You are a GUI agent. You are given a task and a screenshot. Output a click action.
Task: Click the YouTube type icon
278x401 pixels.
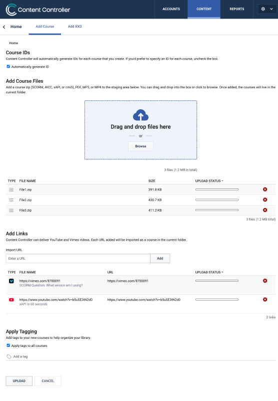11,300
